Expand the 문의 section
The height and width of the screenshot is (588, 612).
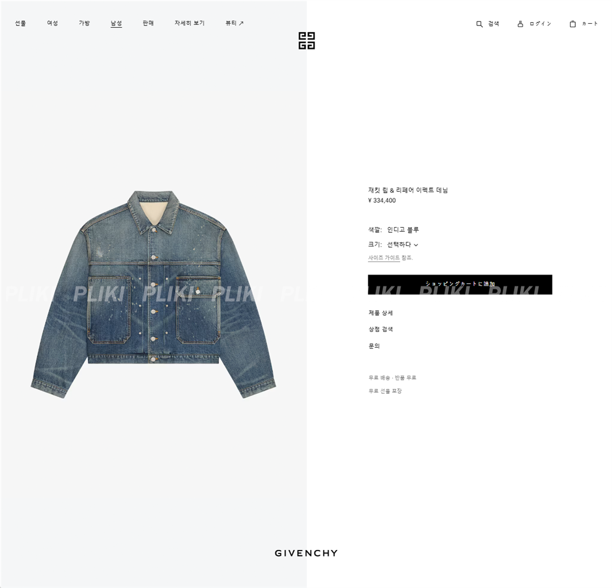(374, 346)
